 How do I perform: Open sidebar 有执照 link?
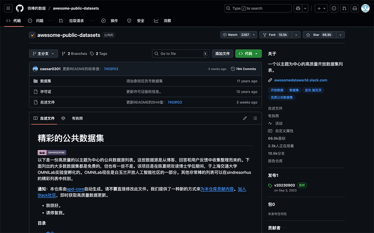tap(273, 116)
